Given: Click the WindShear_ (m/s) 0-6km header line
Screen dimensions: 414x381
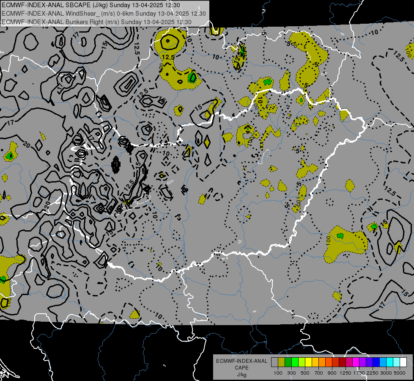Looking at the screenshot, I should click(104, 14).
